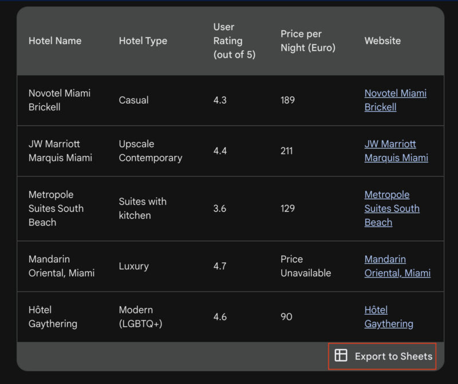Click the Export to Sheets table icon
Image resolution: width=458 pixels, height=384 pixels.
(342, 355)
